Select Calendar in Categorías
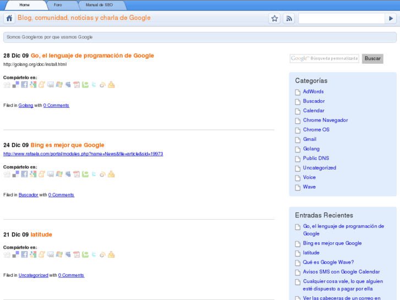 pyautogui.click(x=314, y=111)
